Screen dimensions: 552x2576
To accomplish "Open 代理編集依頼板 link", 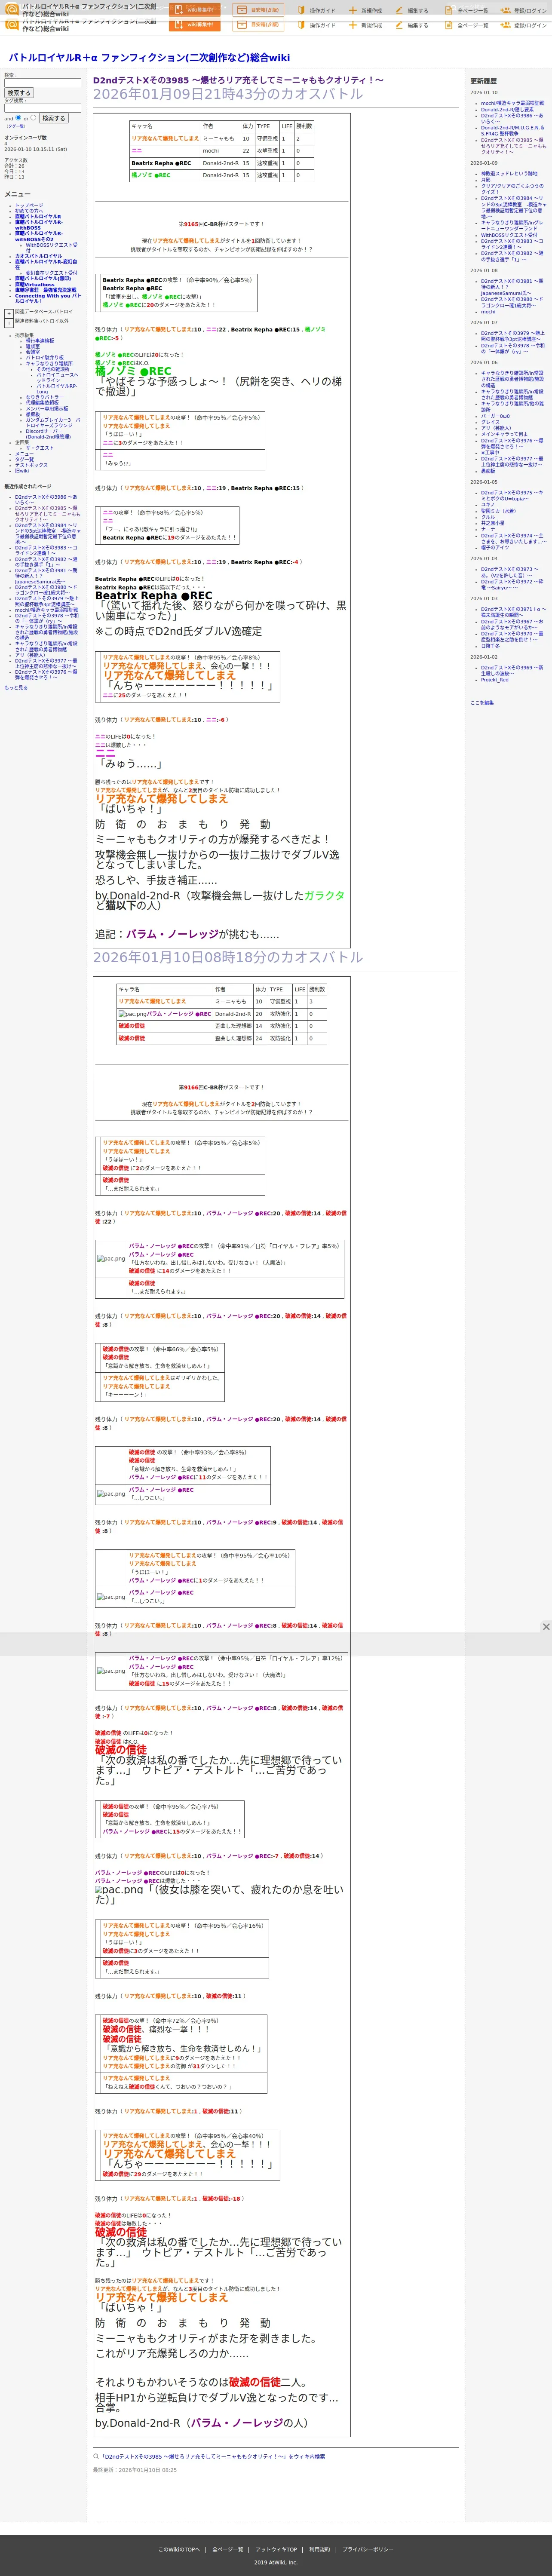I will pos(42,403).
